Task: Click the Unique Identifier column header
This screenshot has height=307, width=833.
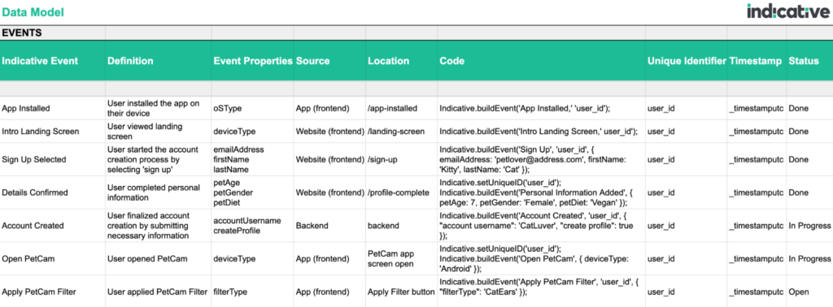Action: tap(687, 61)
